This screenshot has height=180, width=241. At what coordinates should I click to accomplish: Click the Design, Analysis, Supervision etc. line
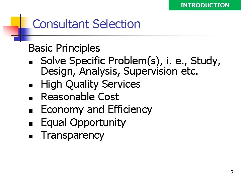coord(119,71)
